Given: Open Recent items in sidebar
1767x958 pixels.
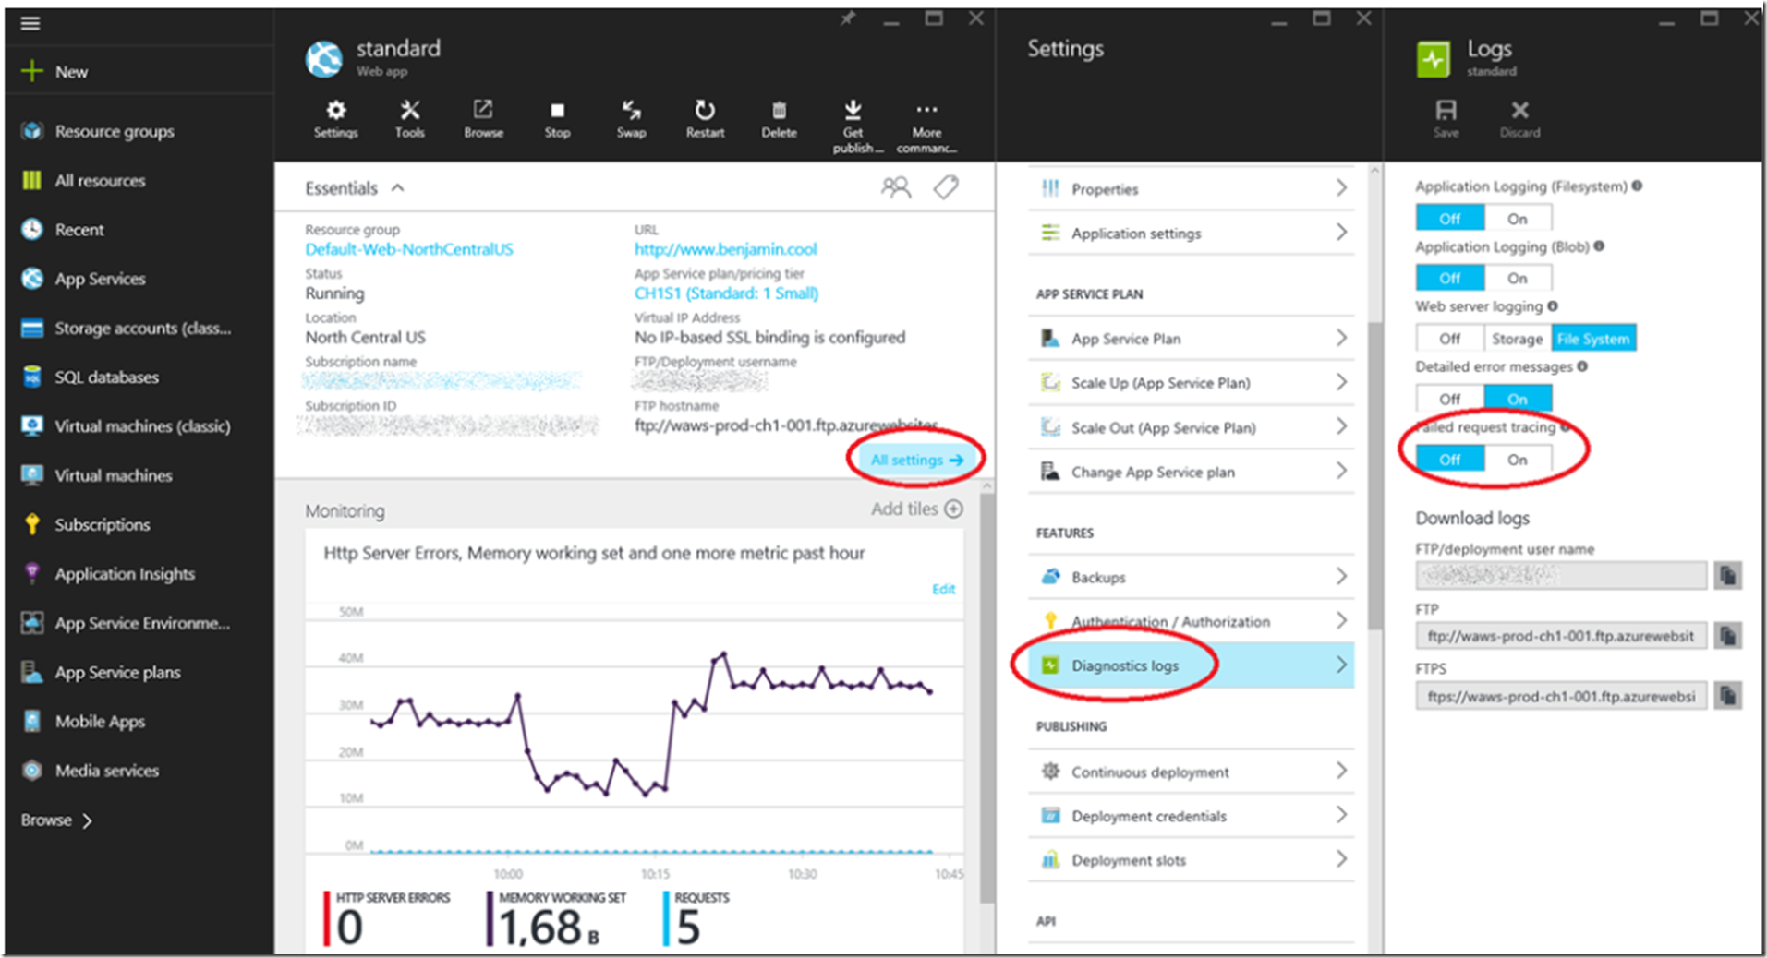Looking at the screenshot, I should pyautogui.click(x=79, y=229).
